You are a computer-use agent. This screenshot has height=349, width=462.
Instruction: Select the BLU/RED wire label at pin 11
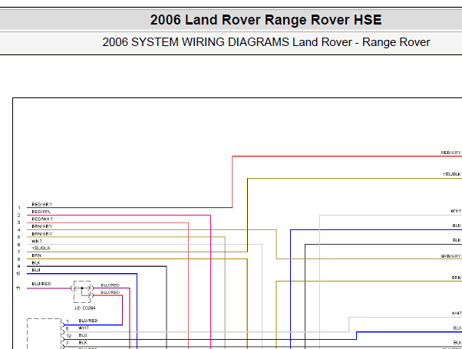(41, 284)
